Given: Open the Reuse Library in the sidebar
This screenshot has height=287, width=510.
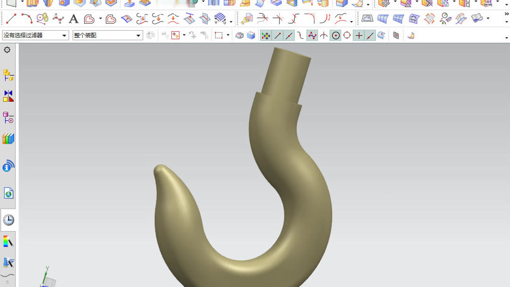Looking at the screenshot, I should 8,138.
